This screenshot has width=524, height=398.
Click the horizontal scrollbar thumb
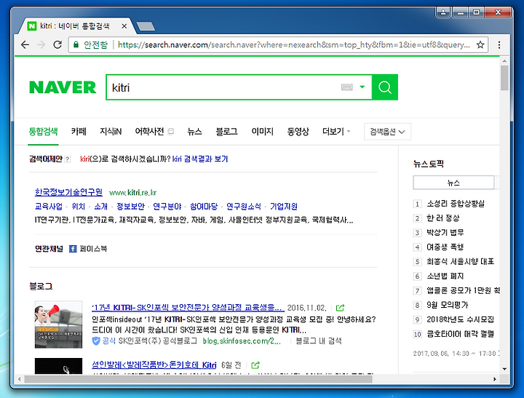[198, 379]
